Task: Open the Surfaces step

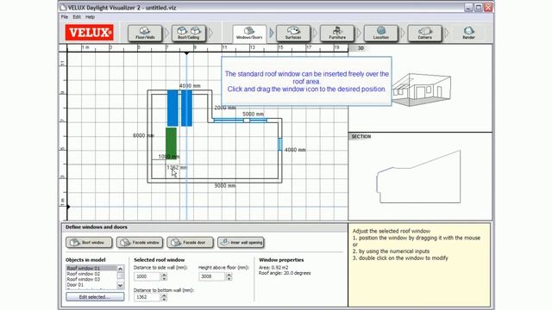Action: pos(293,34)
